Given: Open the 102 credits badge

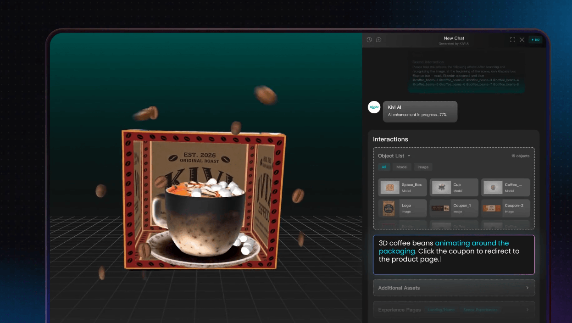Looking at the screenshot, I should 535,40.
